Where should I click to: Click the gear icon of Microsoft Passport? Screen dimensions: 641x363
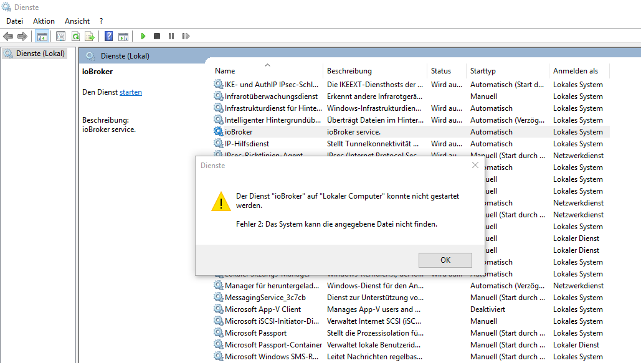[218, 332]
